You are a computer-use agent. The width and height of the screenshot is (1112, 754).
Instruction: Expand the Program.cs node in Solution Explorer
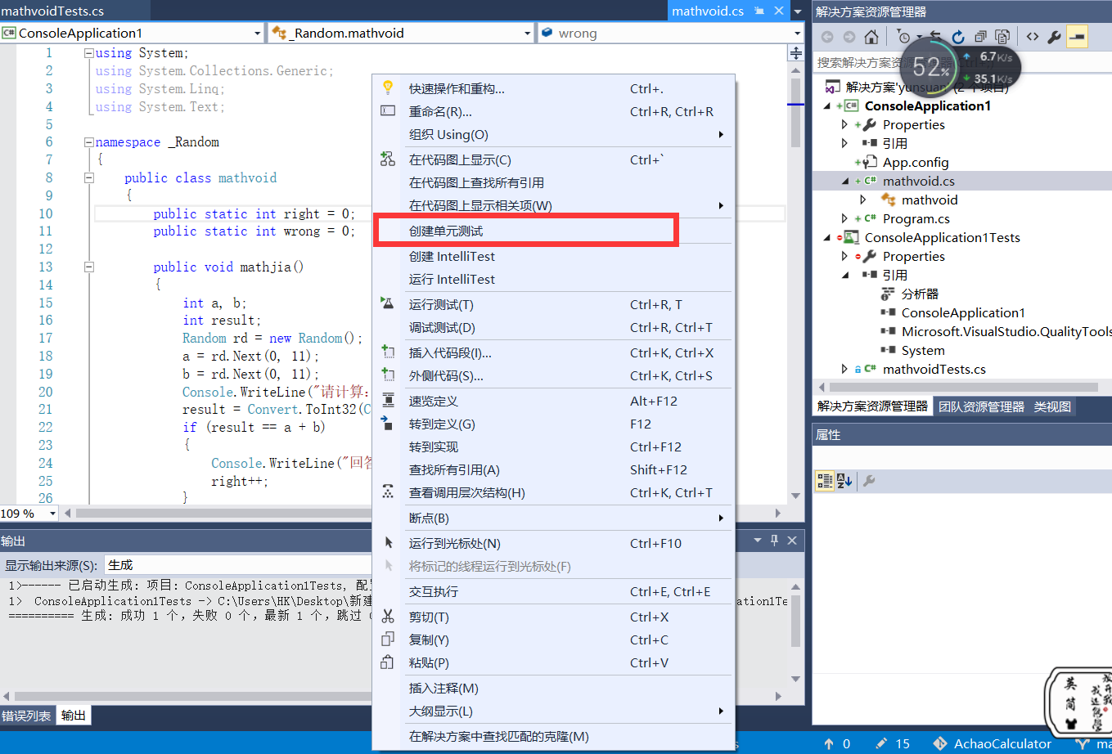pyautogui.click(x=845, y=218)
